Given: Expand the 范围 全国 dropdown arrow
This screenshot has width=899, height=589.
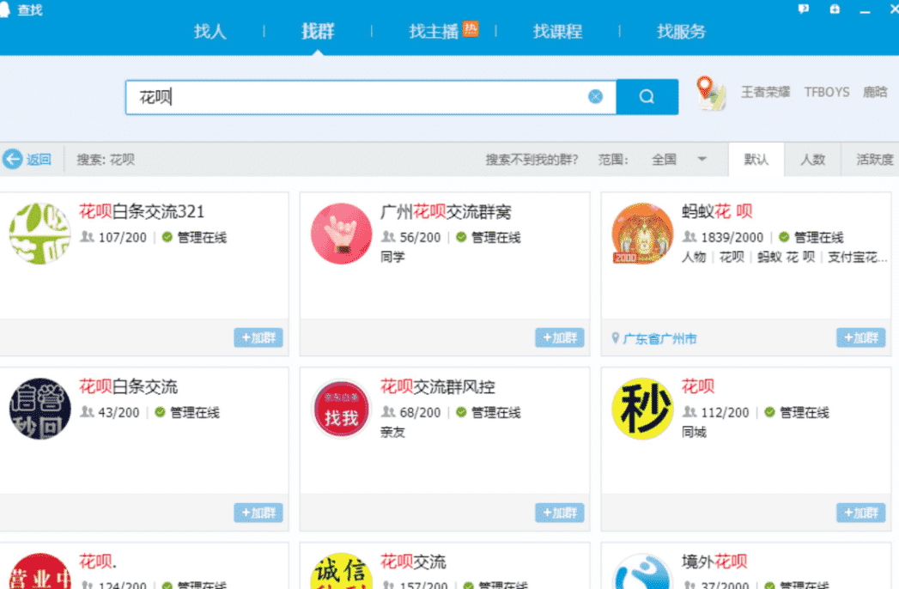Looking at the screenshot, I should pyautogui.click(x=702, y=159).
